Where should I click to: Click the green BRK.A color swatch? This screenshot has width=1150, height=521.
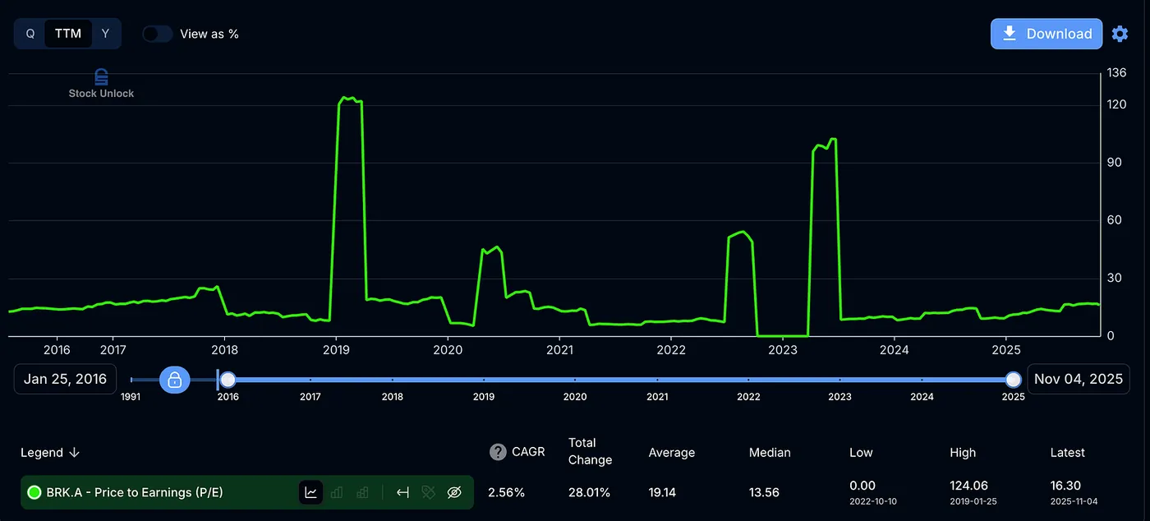34,492
